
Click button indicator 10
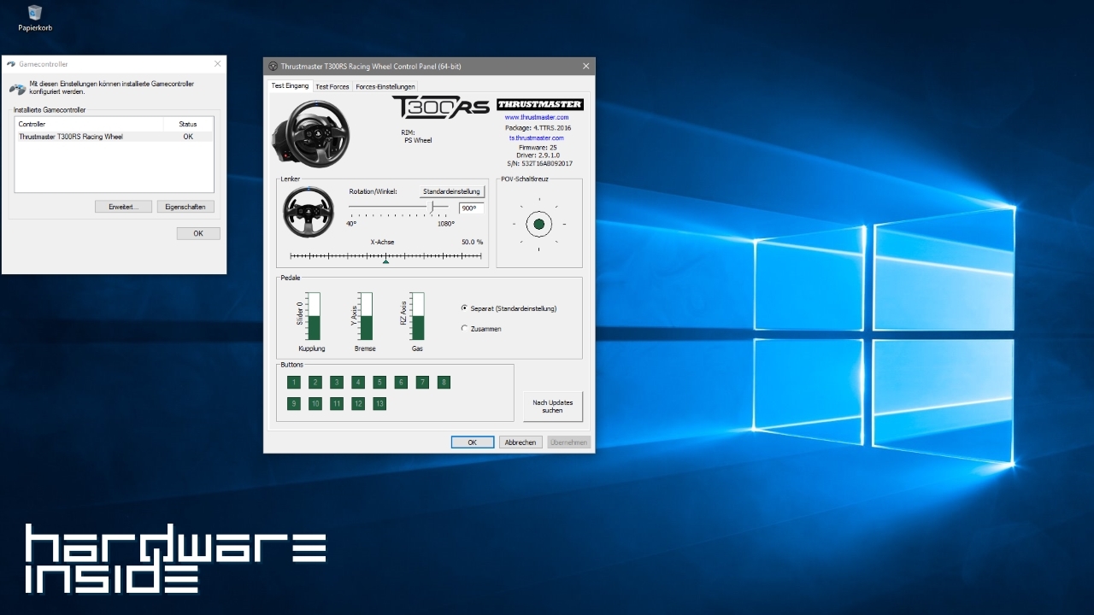tap(315, 403)
